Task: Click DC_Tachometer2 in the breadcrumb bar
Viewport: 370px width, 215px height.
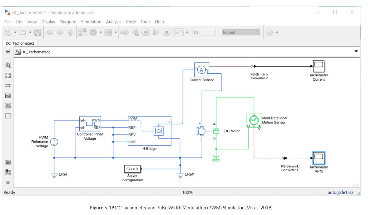Action: (36, 52)
